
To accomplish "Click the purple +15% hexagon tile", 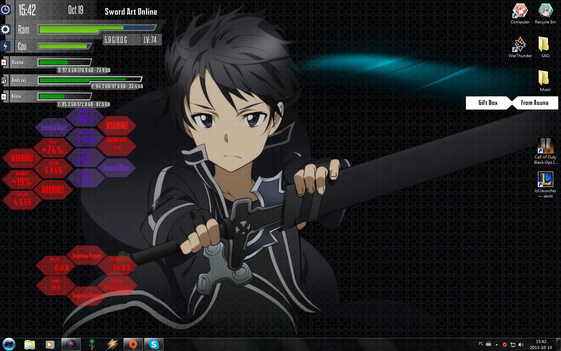I will click(x=85, y=117).
